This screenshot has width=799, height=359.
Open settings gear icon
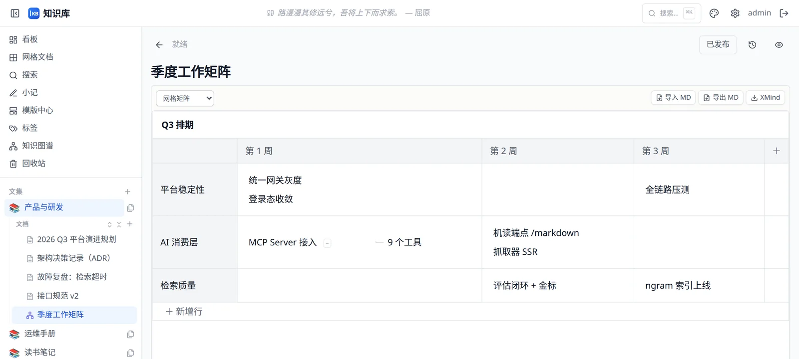(x=735, y=13)
